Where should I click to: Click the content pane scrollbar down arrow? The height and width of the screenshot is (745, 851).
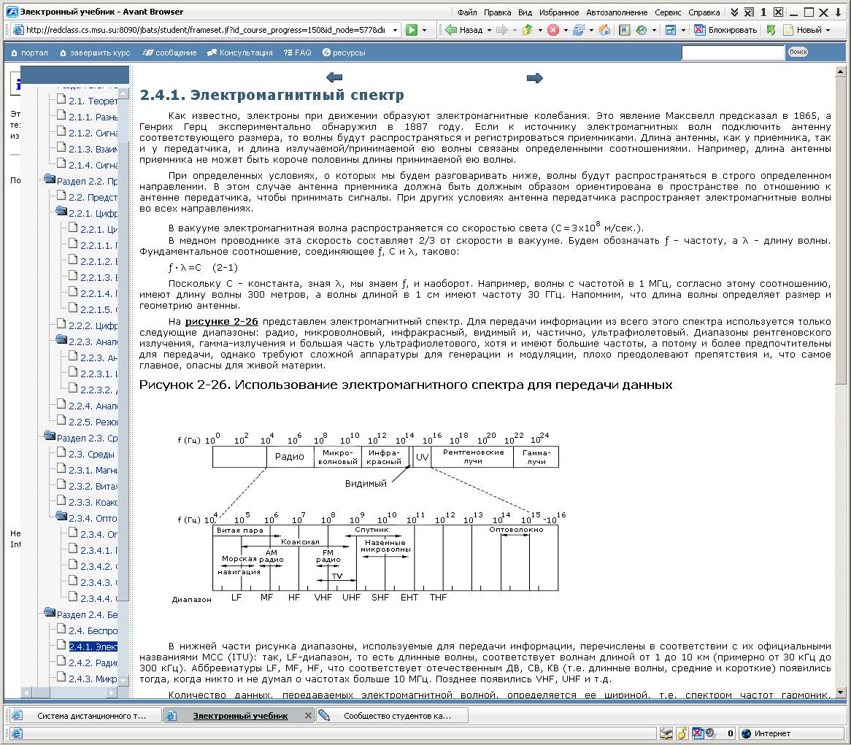tap(841, 692)
